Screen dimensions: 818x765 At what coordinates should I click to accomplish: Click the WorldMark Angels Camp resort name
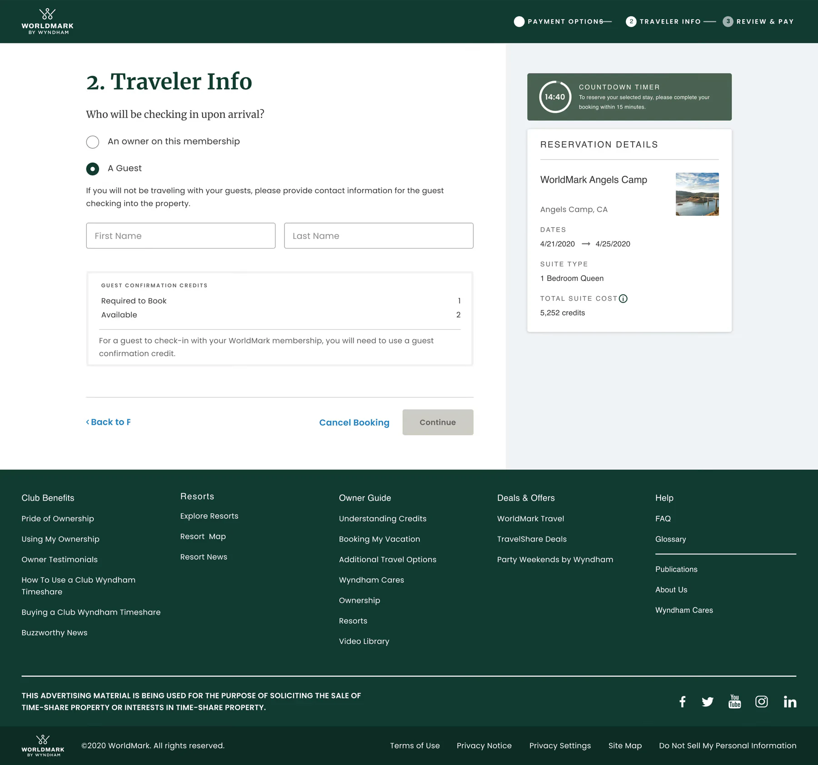pyautogui.click(x=594, y=180)
